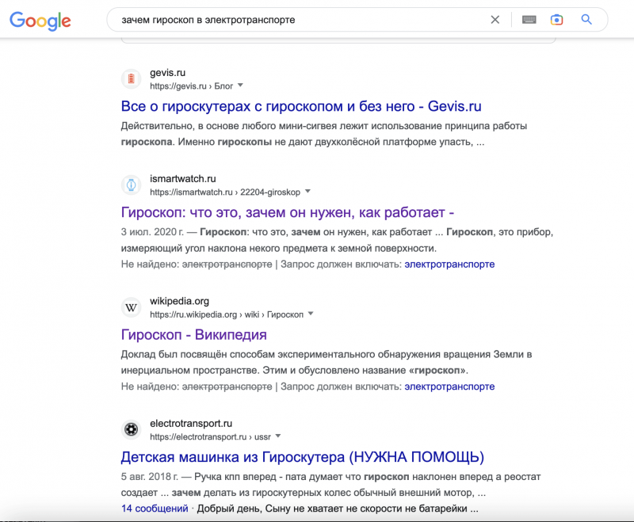Screen dimensions: 634x522
Task: Expand options arrow next to wikipedia.org URL
Action: [311, 314]
